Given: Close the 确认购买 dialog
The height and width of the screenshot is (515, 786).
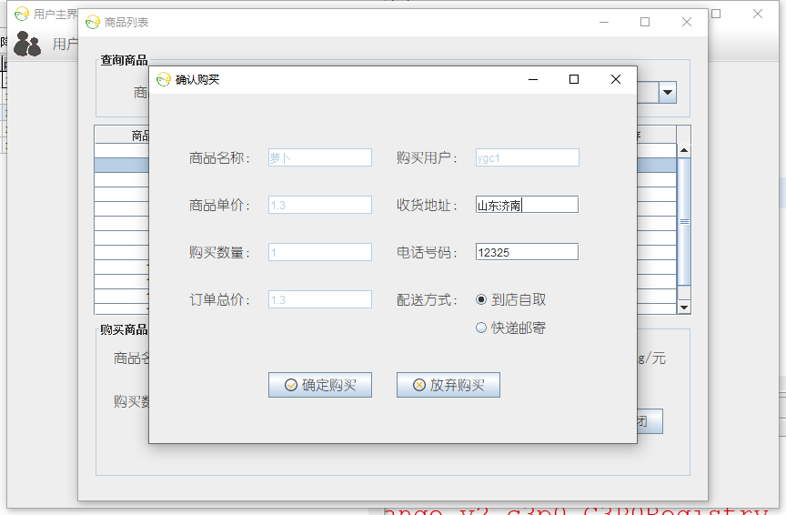Looking at the screenshot, I should (616, 79).
